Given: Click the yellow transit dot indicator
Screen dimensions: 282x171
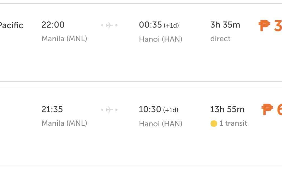Looking at the screenshot, I should pos(214,124).
